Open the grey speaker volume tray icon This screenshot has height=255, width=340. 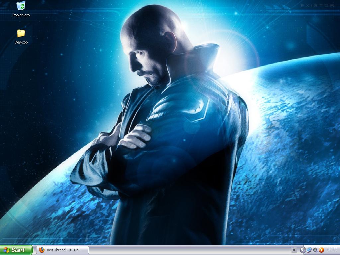315,250
